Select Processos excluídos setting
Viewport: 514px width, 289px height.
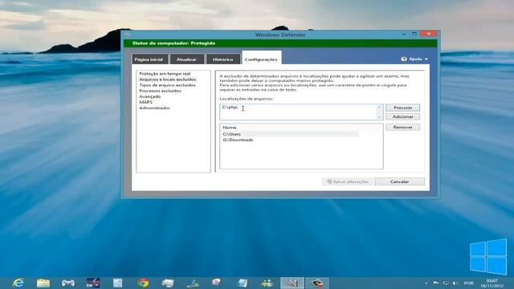pyautogui.click(x=160, y=91)
